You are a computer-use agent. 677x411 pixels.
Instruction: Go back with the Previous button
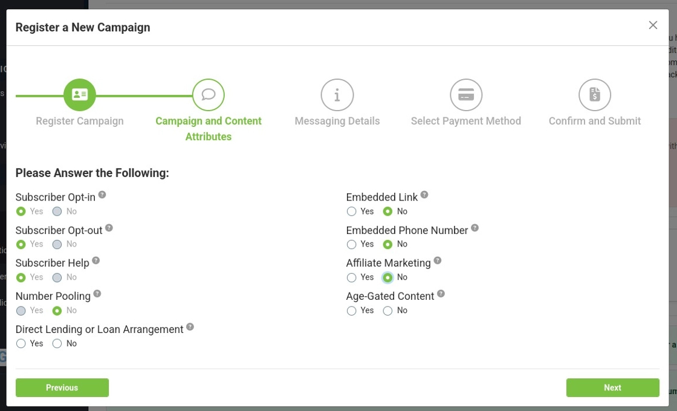pyautogui.click(x=62, y=388)
